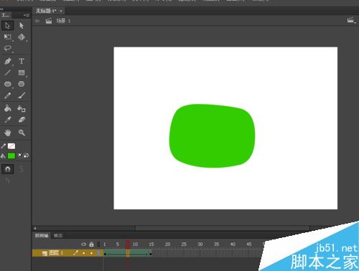359x271 pixels.
Task: Open the Timeline panel tab
Action: coord(42,236)
